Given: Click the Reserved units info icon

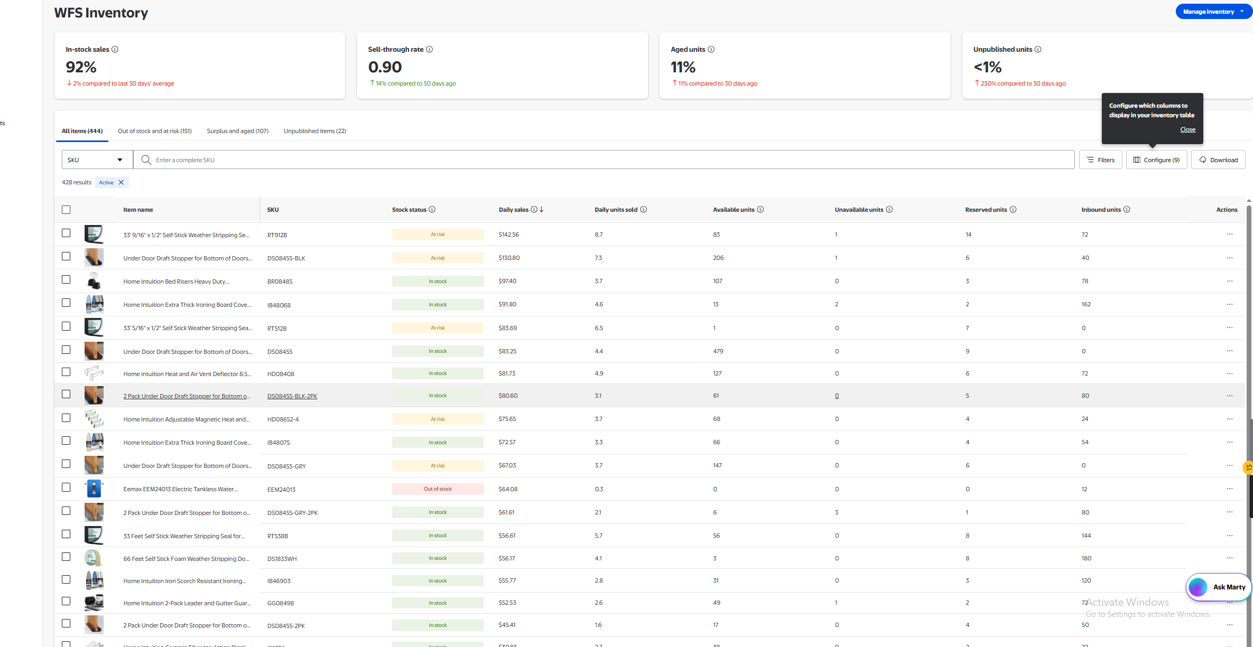Looking at the screenshot, I should 1013,210.
